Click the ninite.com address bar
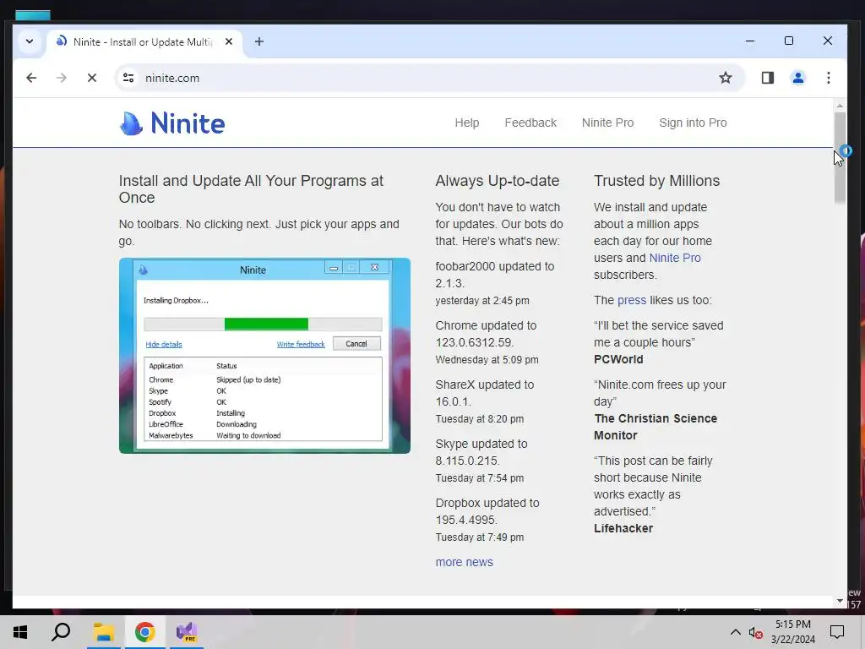The width and height of the screenshot is (865, 649). coord(430,78)
